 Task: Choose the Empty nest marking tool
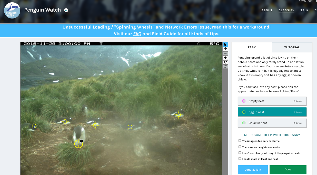click(x=272, y=101)
